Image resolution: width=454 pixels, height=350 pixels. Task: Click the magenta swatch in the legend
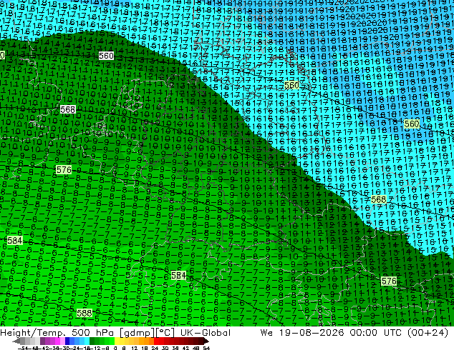(x=57, y=341)
